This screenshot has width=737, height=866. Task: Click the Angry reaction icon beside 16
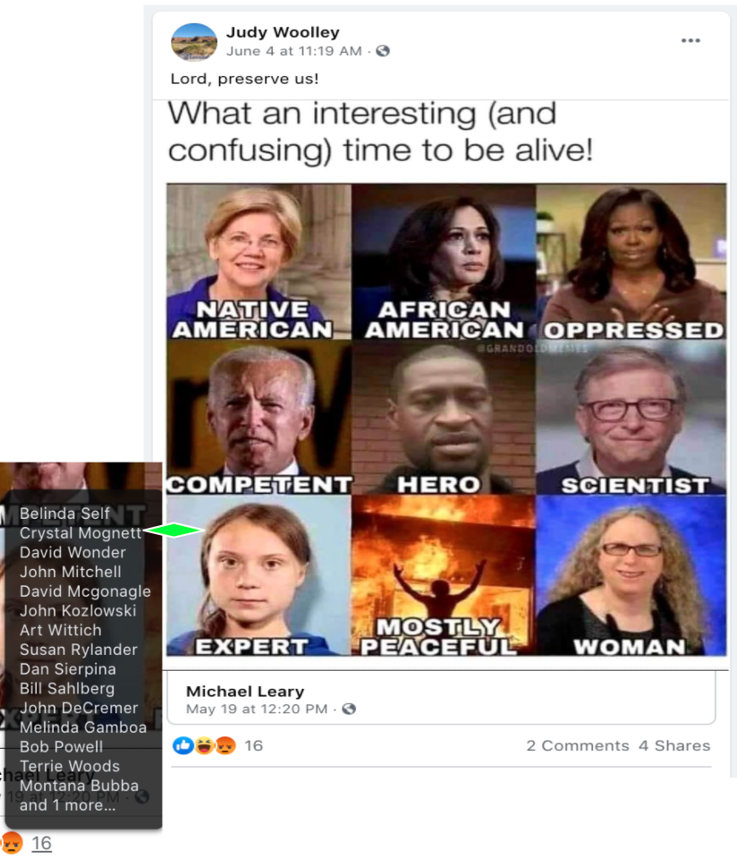(225, 745)
